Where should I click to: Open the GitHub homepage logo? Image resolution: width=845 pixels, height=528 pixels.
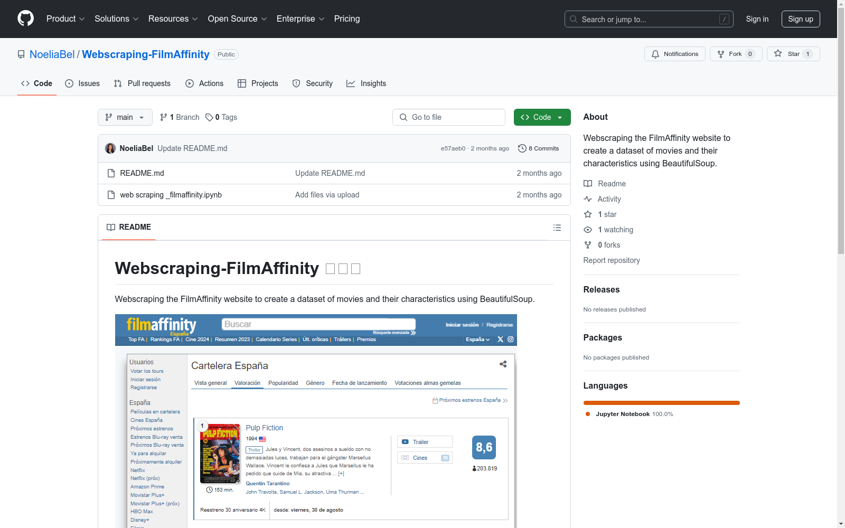pos(25,18)
